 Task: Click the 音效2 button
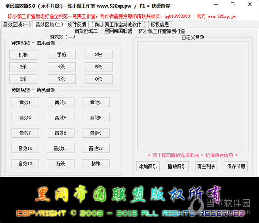tap(60, 102)
